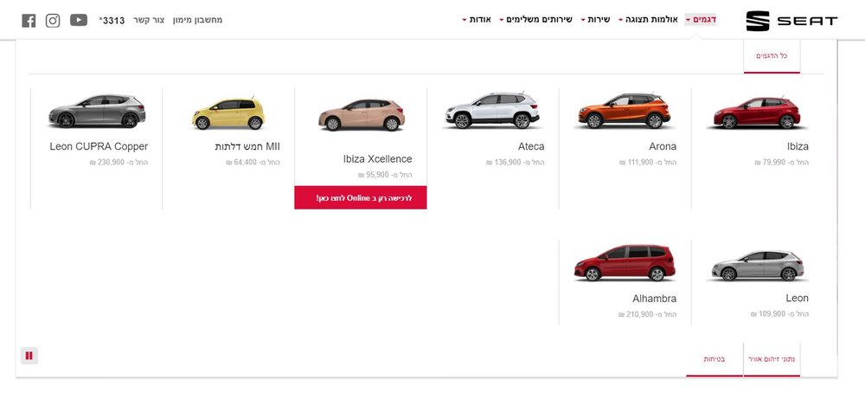
Task: Open the Instagram icon link
Action: 53,21
